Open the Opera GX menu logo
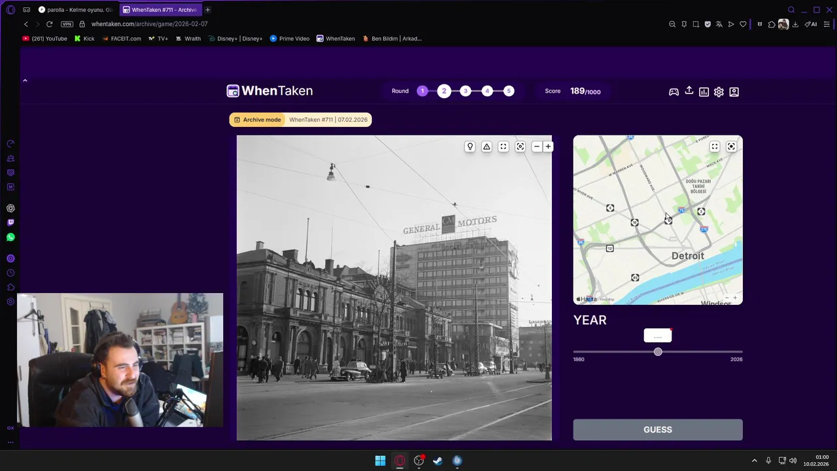The width and height of the screenshot is (837, 471). click(10, 10)
